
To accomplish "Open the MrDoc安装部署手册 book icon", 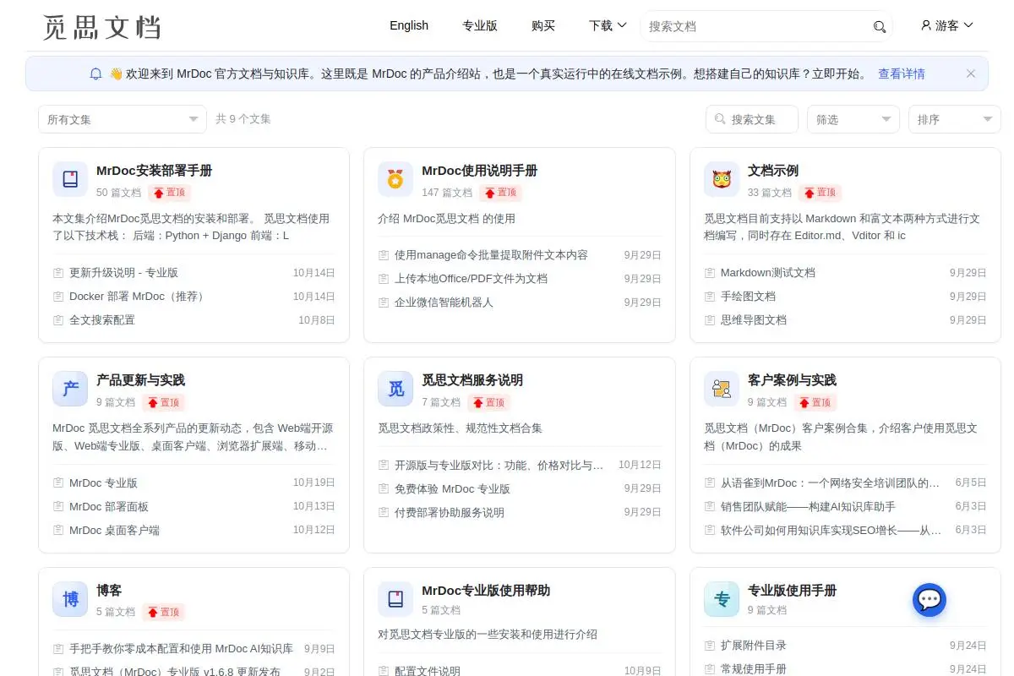I will tap(70, 179).
